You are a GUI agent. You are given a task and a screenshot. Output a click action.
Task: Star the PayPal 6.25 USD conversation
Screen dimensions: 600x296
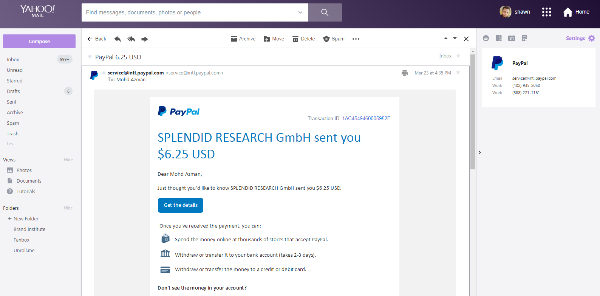(x=458, y=56)
